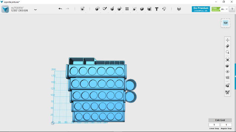Click the Linear Snap value field
Viewport: 236px width, 132px height.
coord(214,125)
